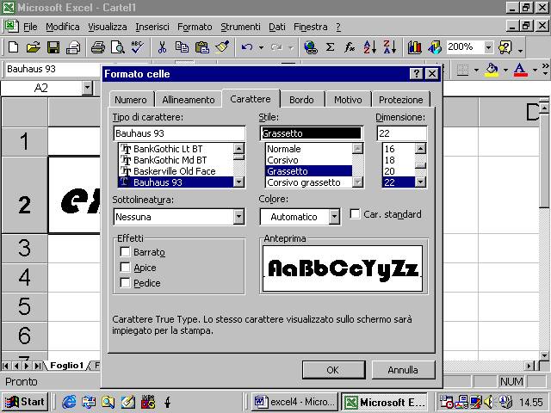
Task: Click the dialog's question mark help button
Action: pos(417,74)
